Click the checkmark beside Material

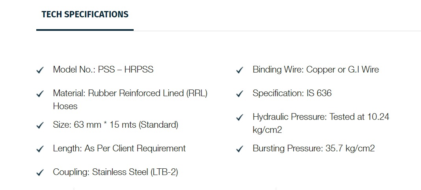[x=40, y=94]
